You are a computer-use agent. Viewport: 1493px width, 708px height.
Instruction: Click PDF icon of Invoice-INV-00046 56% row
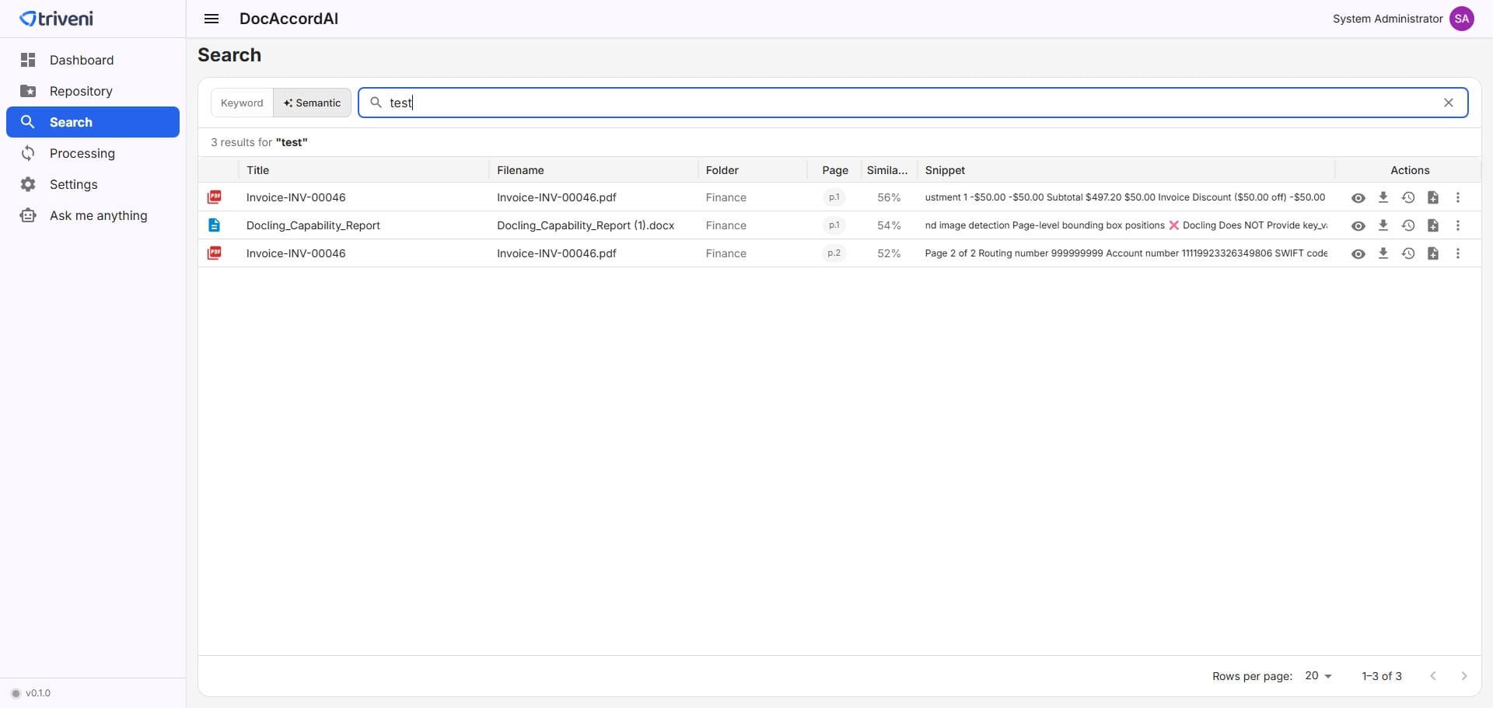215,197
